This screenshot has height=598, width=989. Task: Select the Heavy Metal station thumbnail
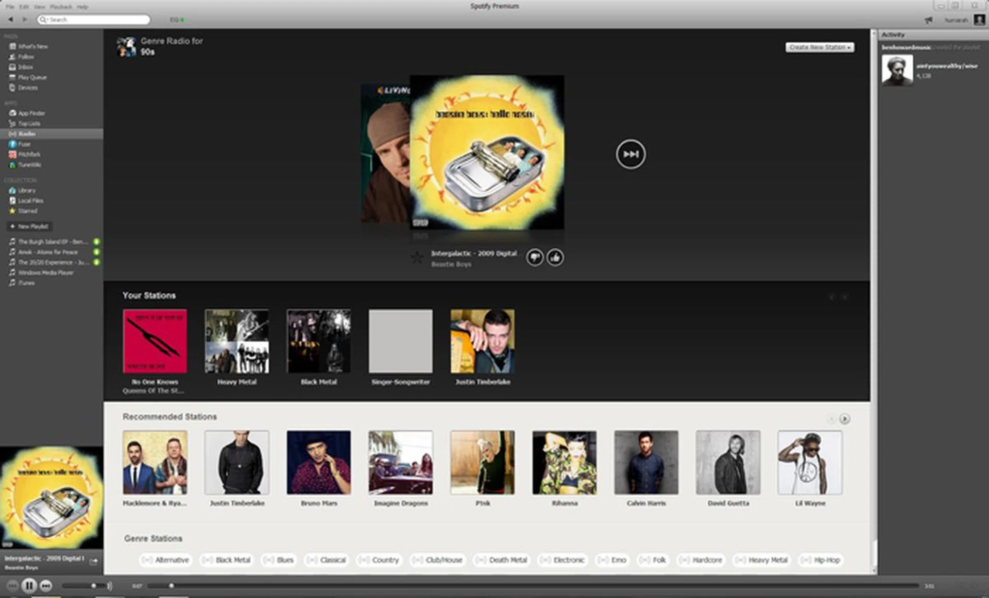tap(236, 341)
